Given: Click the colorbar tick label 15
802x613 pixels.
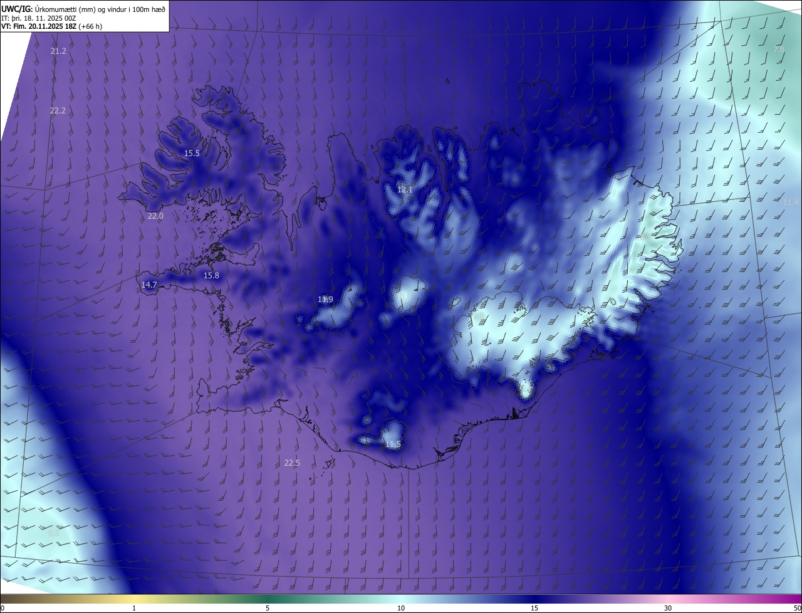Looking at the screenshot, I should pyautogui.click(x=534, y=608).
